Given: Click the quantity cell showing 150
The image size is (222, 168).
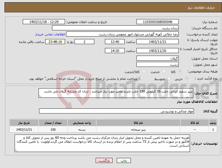Looking at the screenshot, I should [x=53, y=130].
